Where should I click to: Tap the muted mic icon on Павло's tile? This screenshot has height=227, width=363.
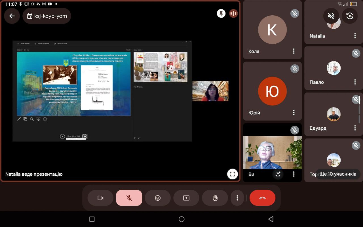click(356, 53)
